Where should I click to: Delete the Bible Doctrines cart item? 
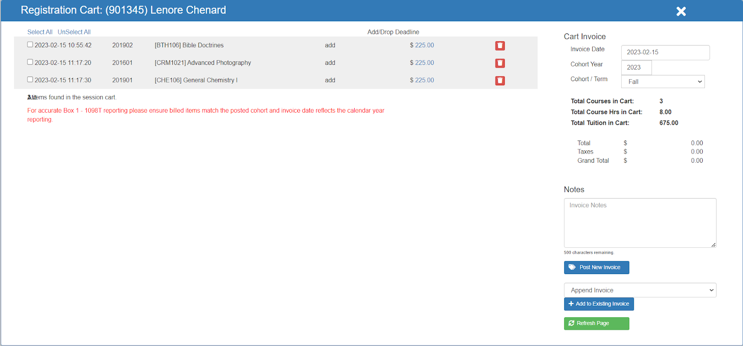tap(500, 45)
